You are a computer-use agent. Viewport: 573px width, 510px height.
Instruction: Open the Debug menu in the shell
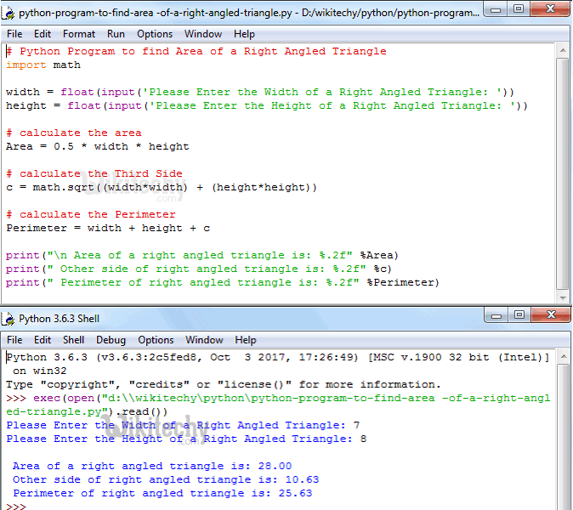coord(111,340)
